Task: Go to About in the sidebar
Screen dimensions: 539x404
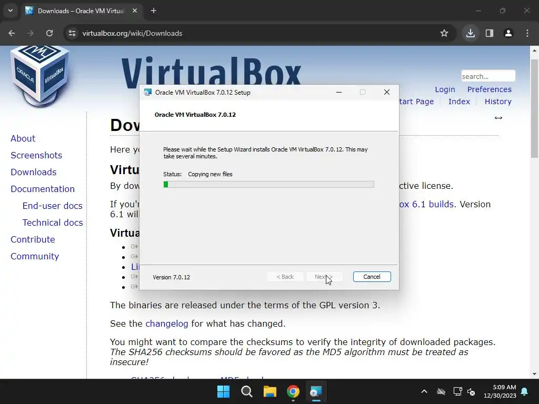Action: point(23,138)
